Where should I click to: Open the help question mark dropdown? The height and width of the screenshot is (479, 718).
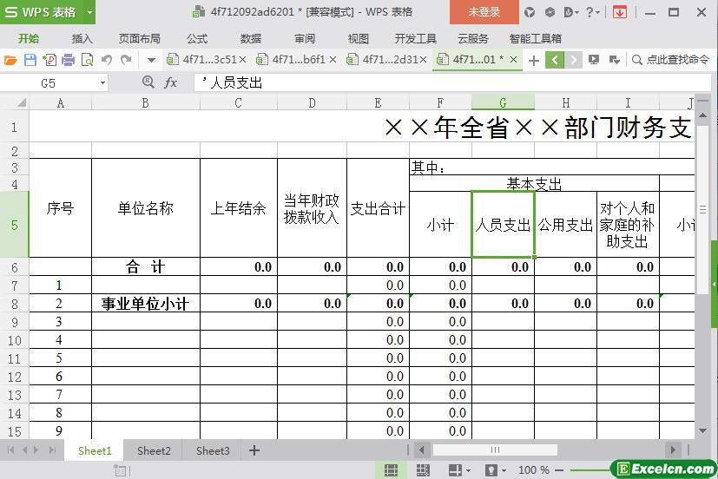pos(592,12)
